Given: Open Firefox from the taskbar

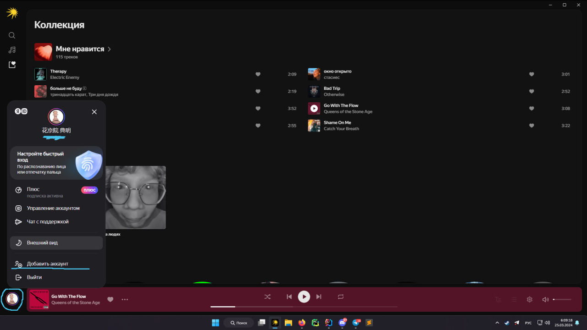Looking at the screenshot, I should pos(301,323).
